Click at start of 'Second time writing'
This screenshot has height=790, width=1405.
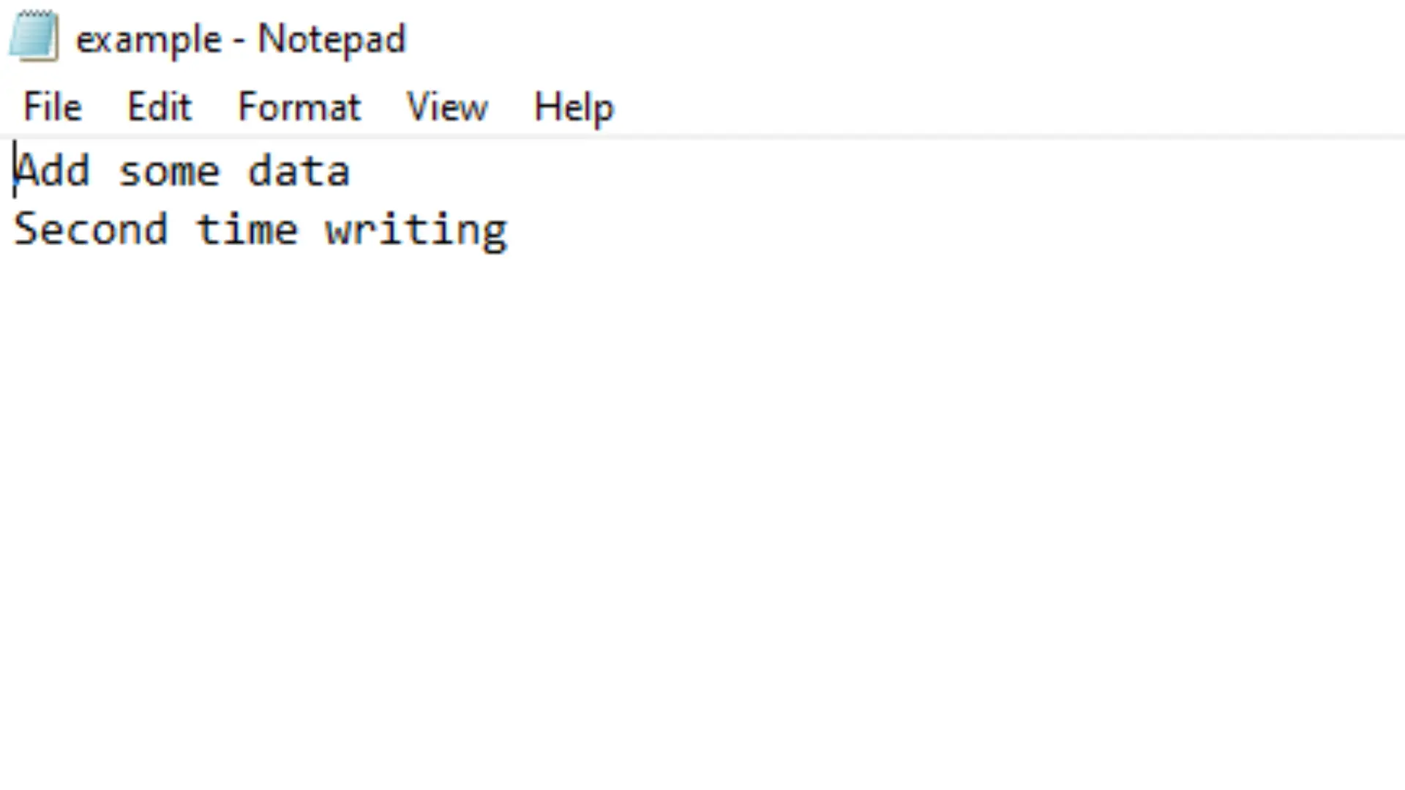click(x=15, y=229)
